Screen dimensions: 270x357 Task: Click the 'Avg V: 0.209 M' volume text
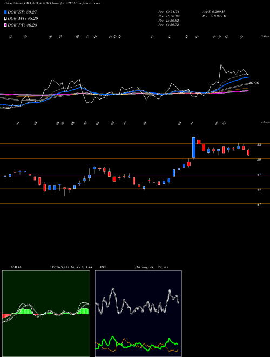pos(213,12)
